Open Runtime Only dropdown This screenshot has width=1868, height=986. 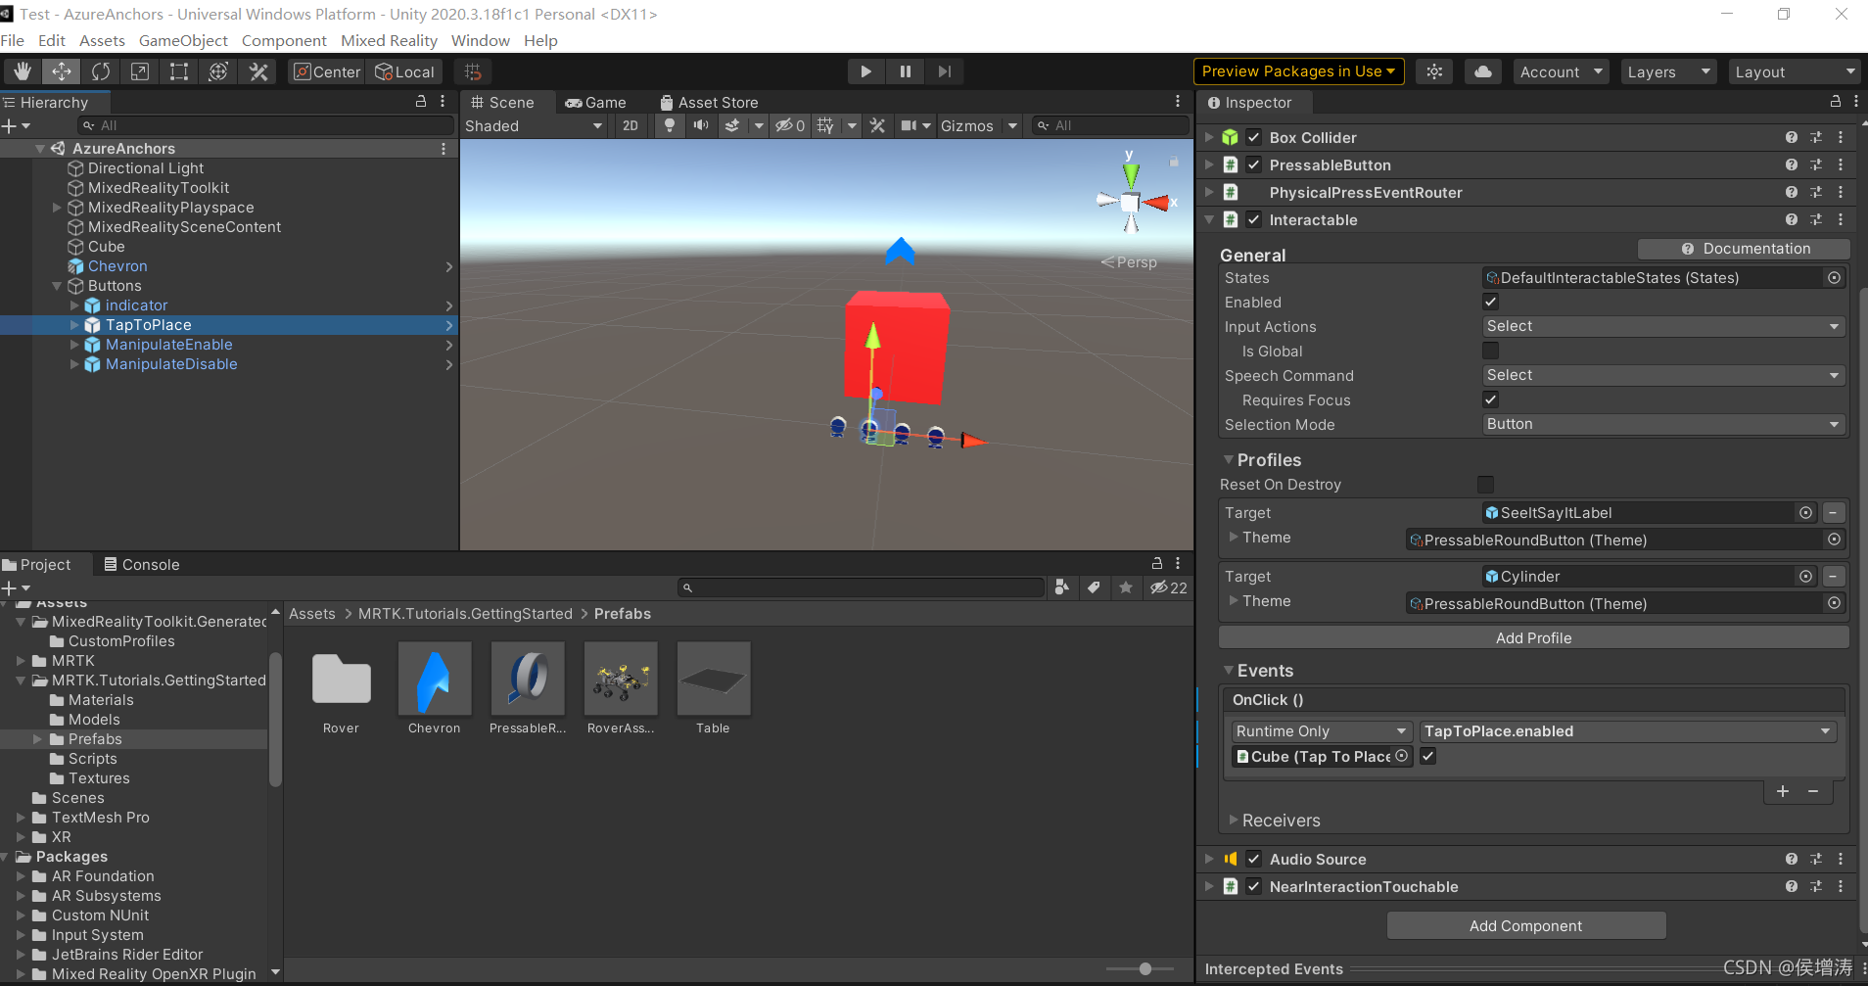[1322, 731]
